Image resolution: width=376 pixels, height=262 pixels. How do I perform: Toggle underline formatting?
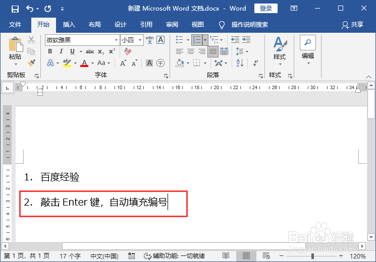point(72,51)
